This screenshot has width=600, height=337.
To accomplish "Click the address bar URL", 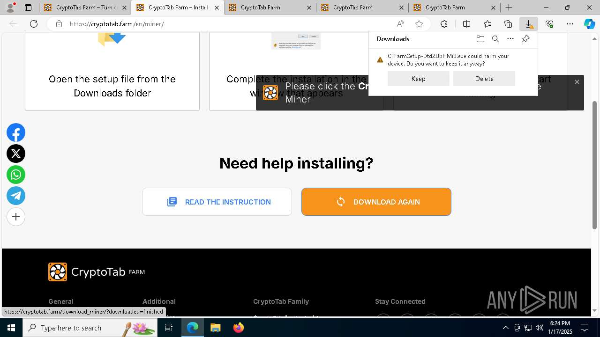I will pos(117,24).
